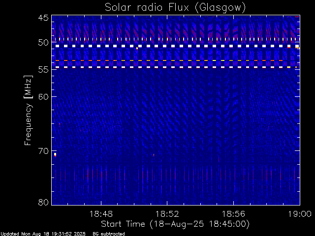315x236 pixels.
Task: Click the '19:00' time axis label
Action: tap(300, 214)
